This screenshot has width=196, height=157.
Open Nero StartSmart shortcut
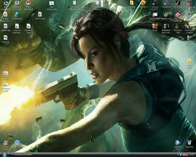[29, 3]
